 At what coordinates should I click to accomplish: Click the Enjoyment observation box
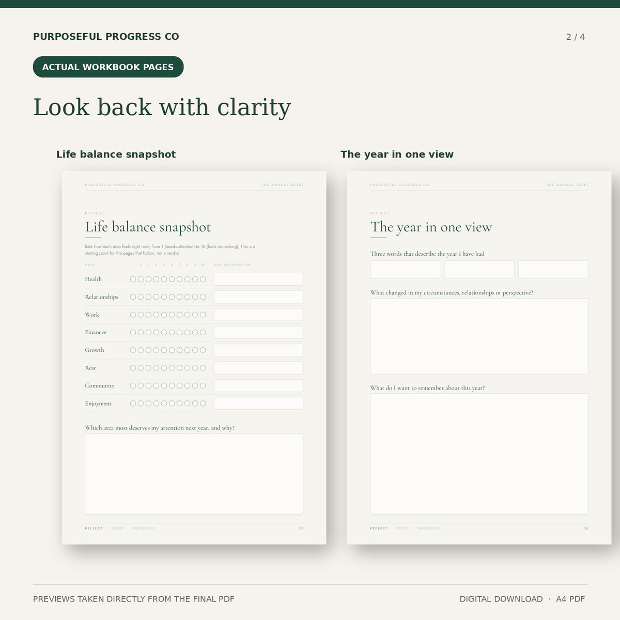[258, 404]
